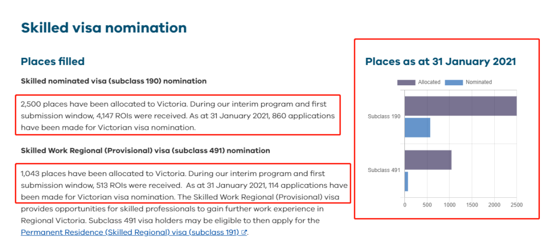Screen dimensions: 548x242
Task: Click the Subclass 190 axis label
Action: pos(384,117)
